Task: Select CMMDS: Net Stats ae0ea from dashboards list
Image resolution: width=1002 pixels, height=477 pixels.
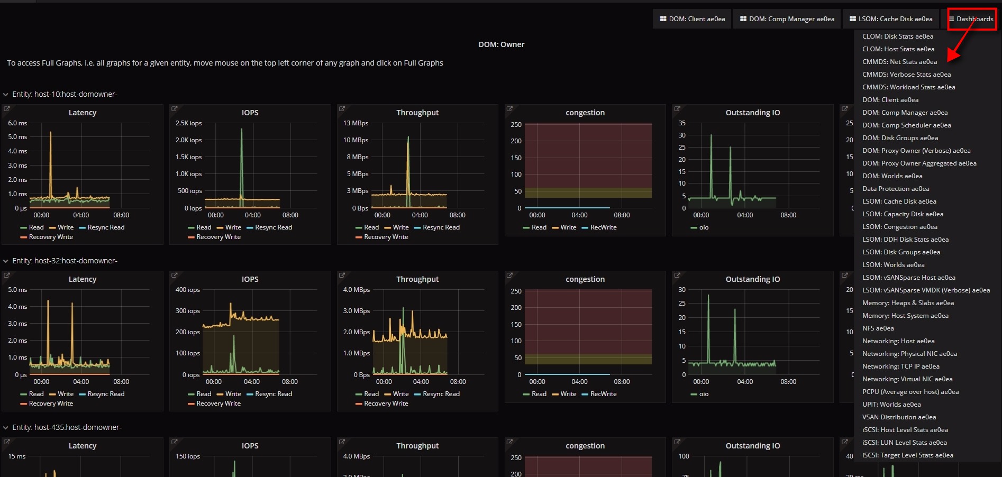Action: [x=899, y=62]
